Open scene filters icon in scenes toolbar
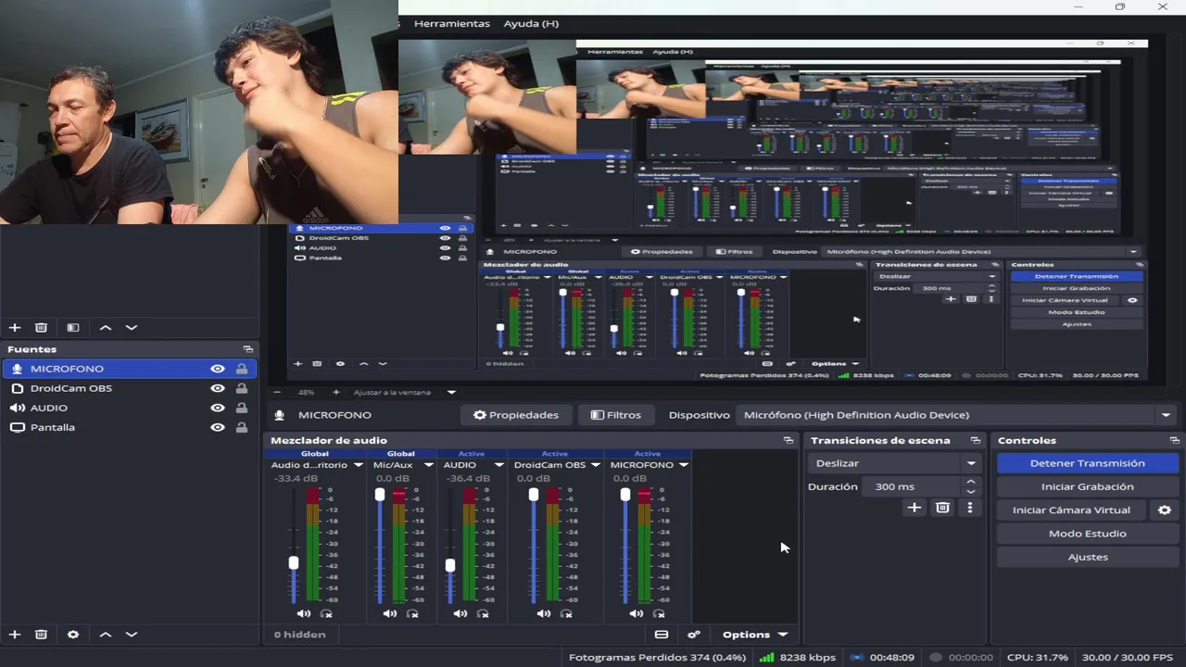 coord(73,327)
